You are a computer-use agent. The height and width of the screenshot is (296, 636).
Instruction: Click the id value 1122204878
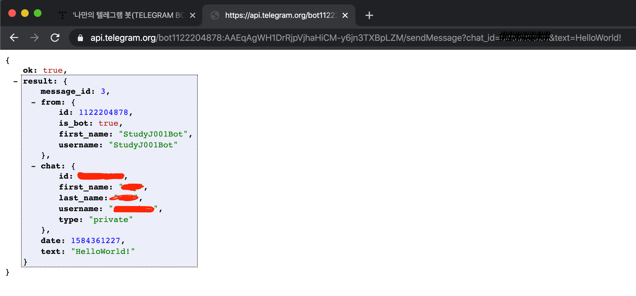coord(103,113)
